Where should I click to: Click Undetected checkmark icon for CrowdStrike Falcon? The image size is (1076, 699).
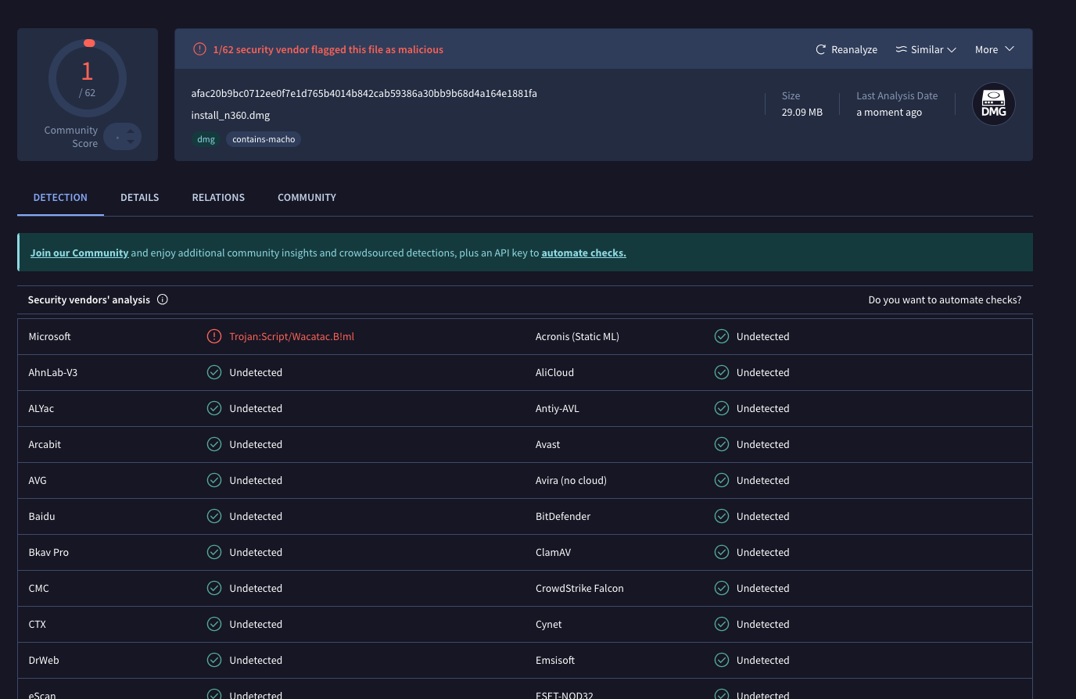coord(722,588)
